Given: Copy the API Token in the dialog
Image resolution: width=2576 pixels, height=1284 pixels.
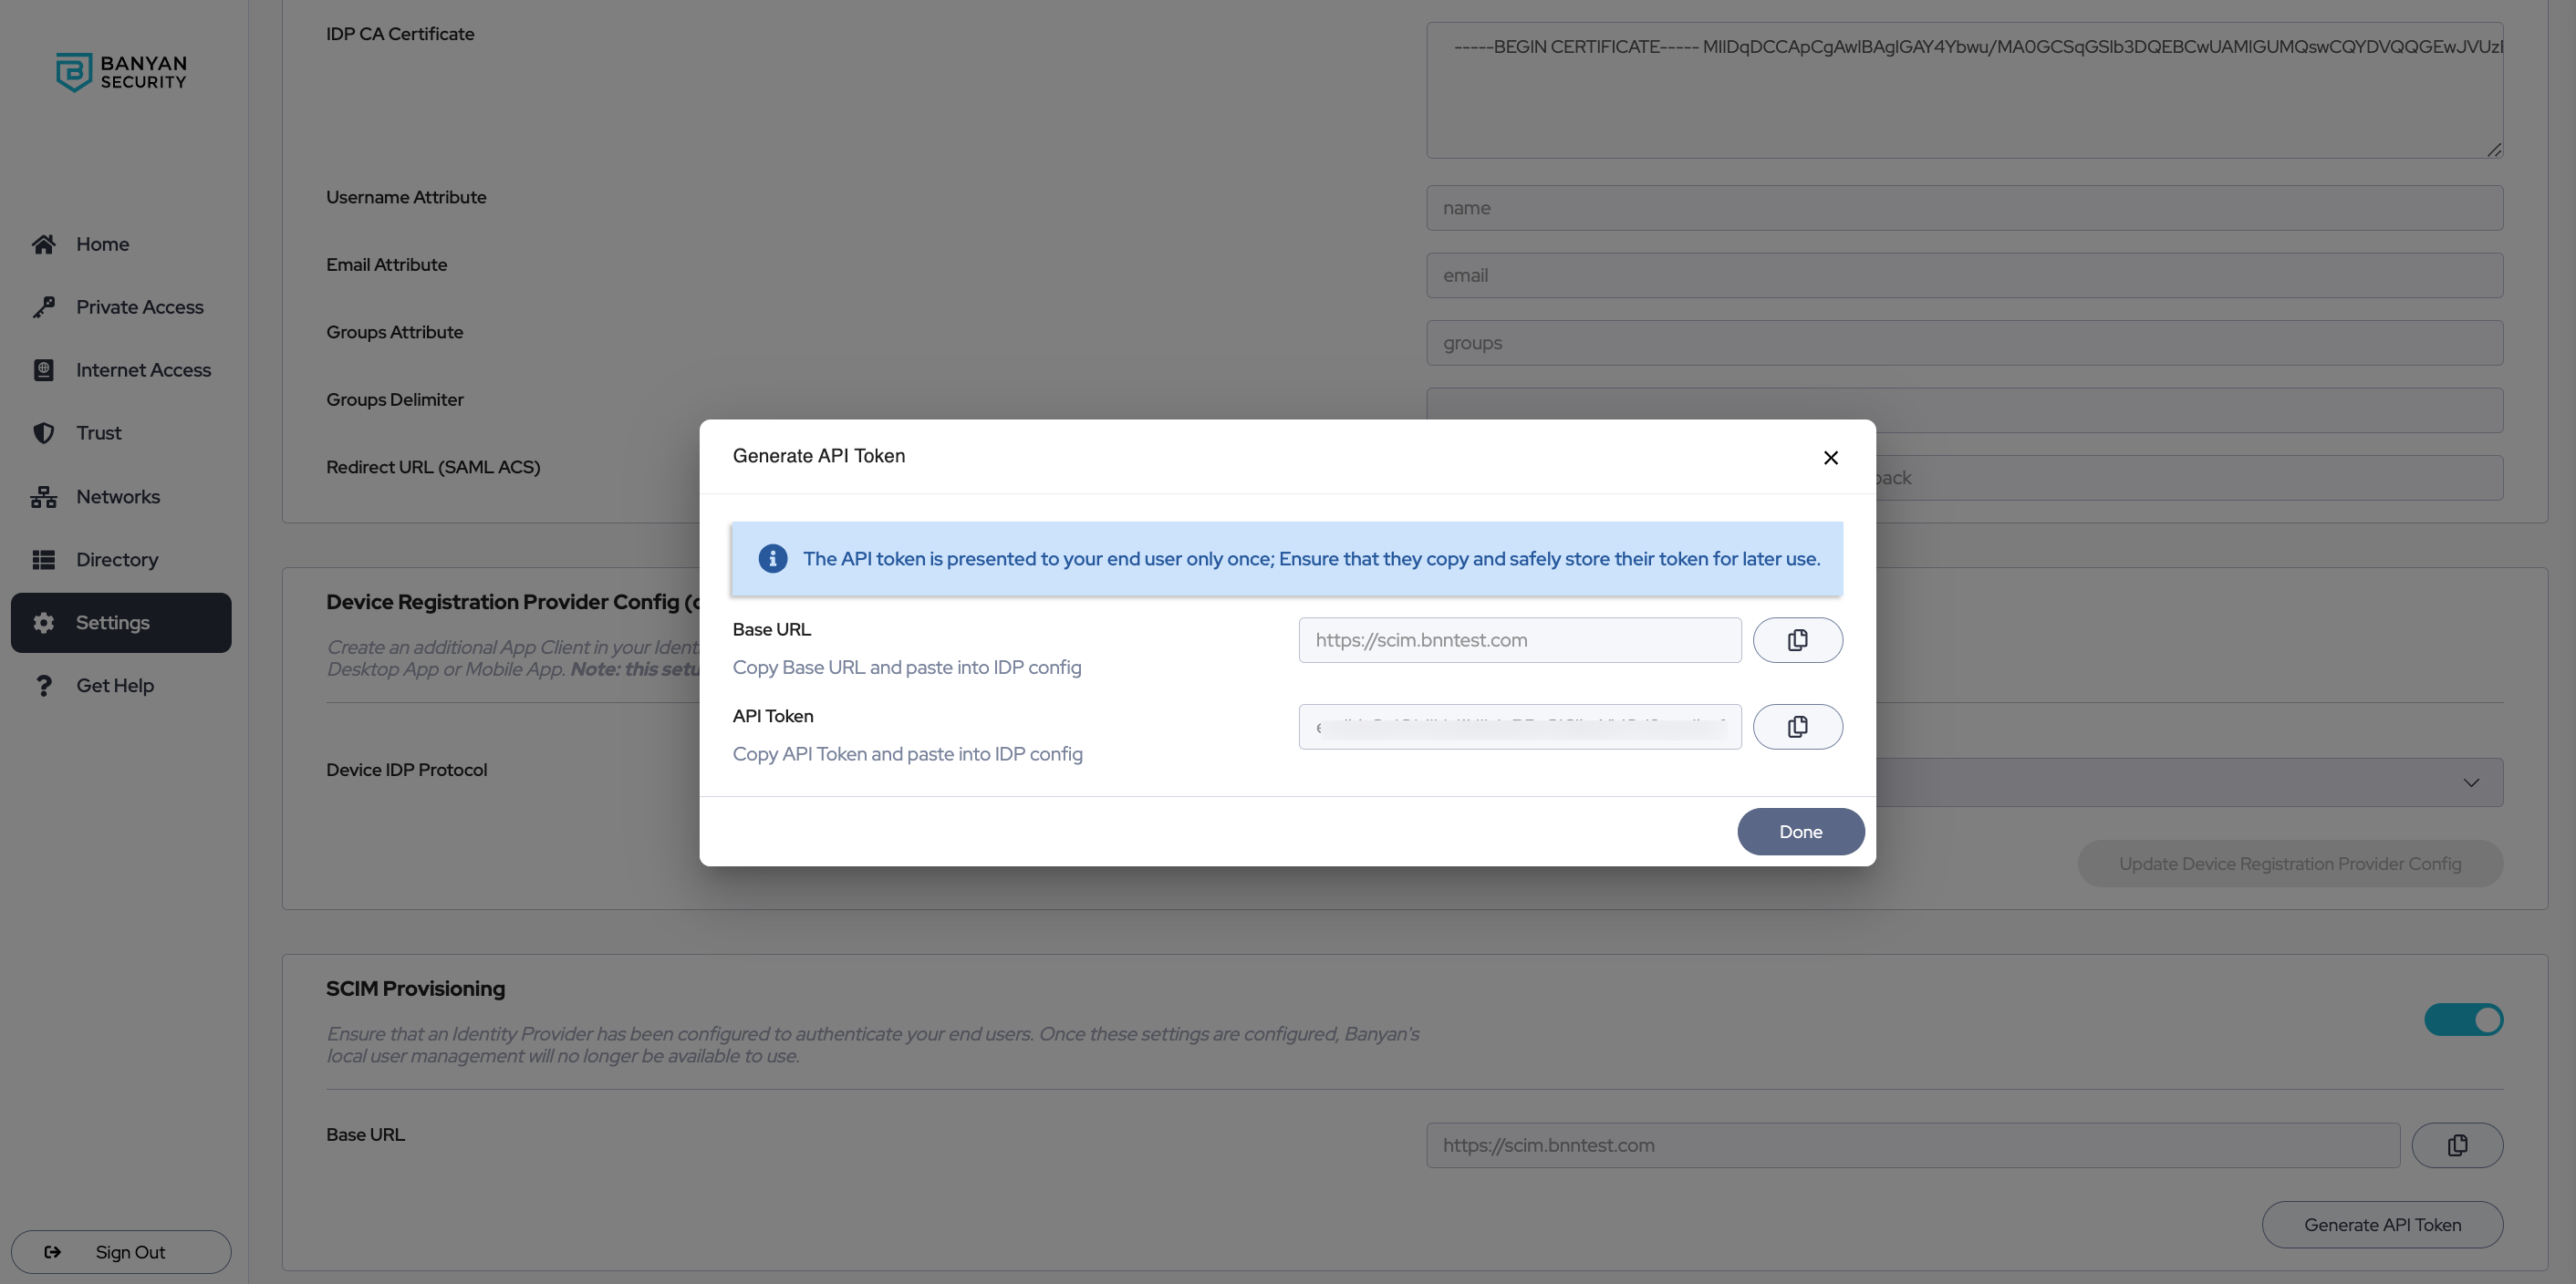Looking at the screenshot, I should pos(1797,727).
